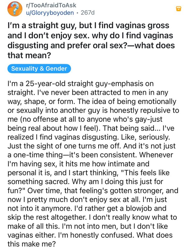Open the post via its bold title
Screen dimensions: 187x251
(88, 26)
